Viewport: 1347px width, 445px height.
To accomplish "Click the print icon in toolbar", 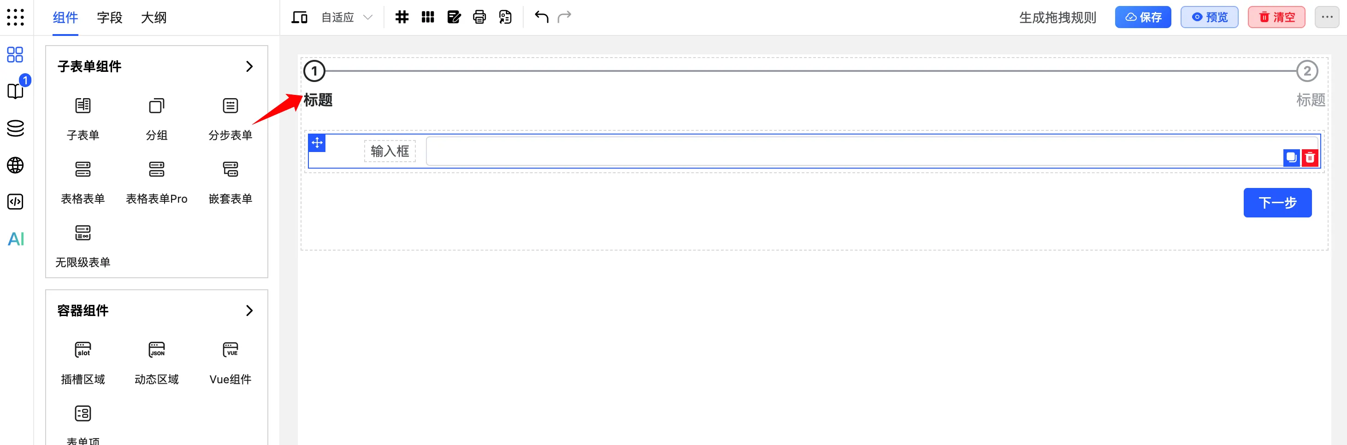I will (479, 17).
